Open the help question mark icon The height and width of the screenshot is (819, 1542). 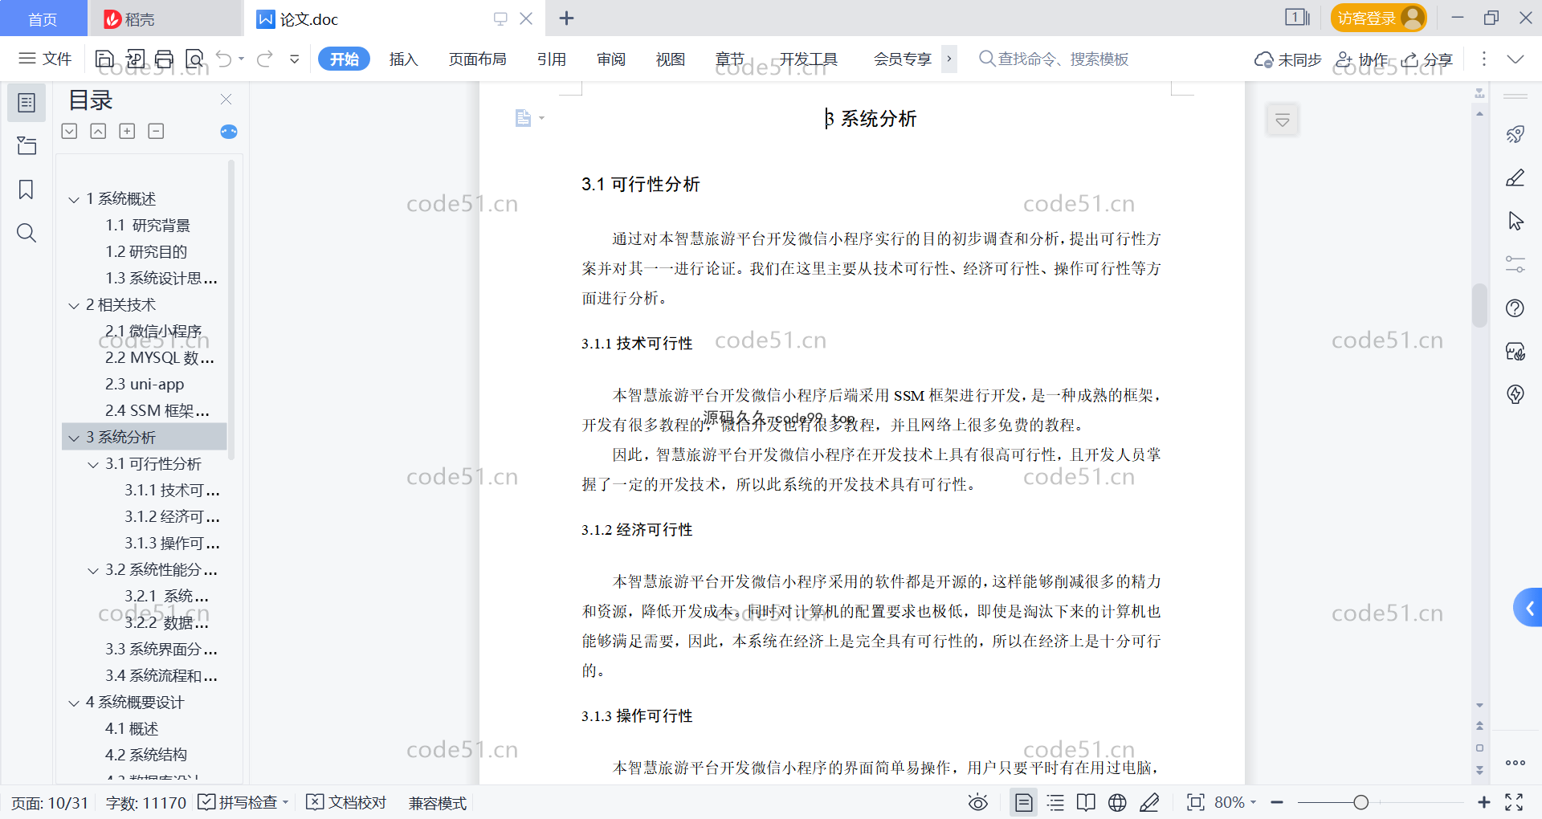click(x=1515, y=308)
